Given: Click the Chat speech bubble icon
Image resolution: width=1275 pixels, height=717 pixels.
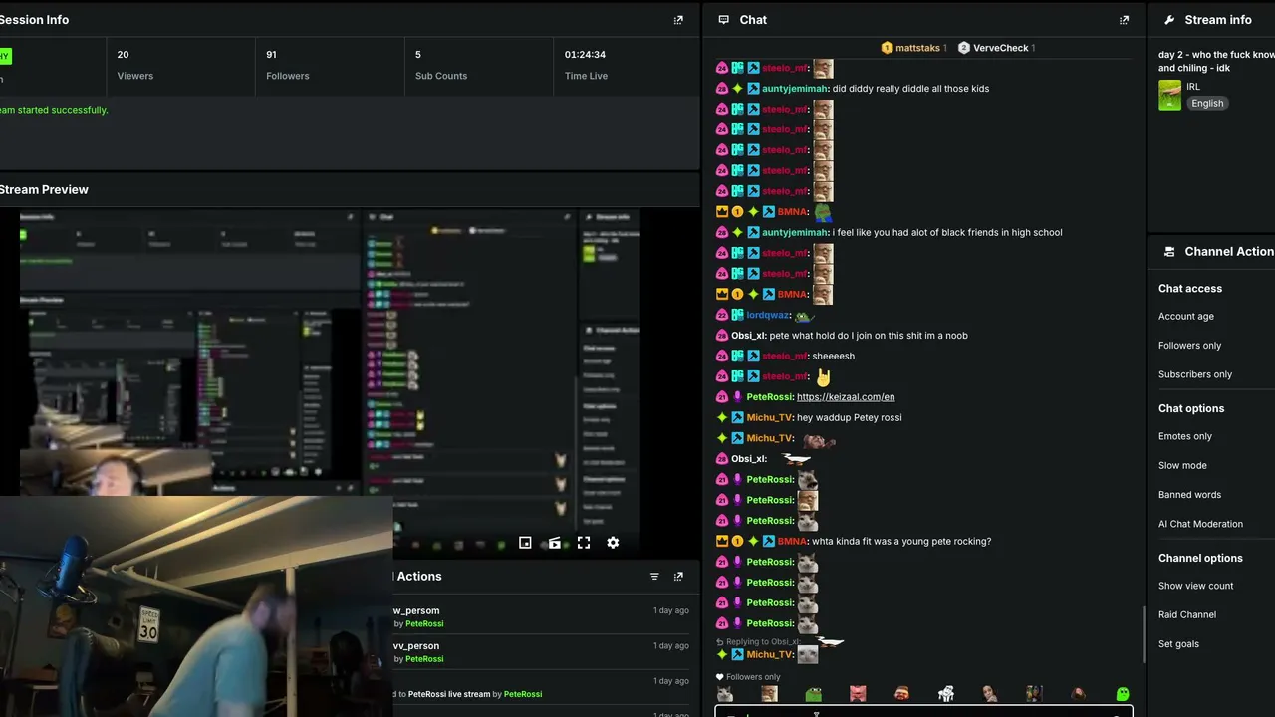Looking at the screenshot, I should [x=723, y=20].
